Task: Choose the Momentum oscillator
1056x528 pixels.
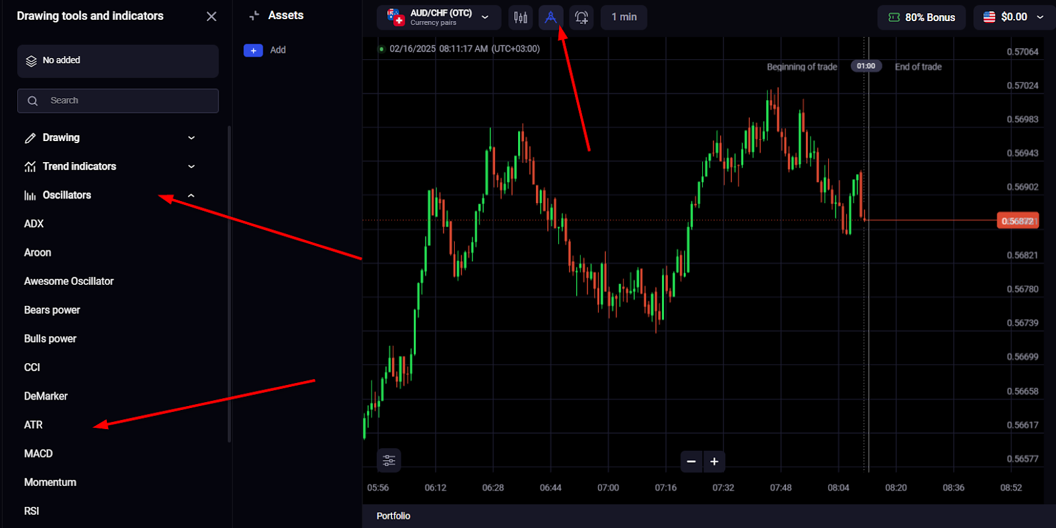Action: point(50,483)
